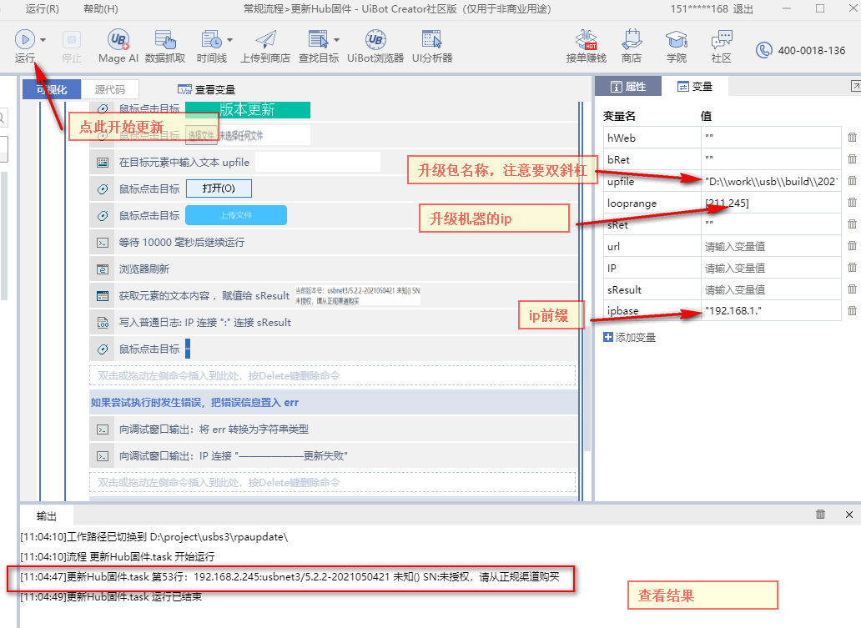This screenshot has height=628, width=861.
Task: Pop out the right panel with corner icon
Action: tap(855, 86)
